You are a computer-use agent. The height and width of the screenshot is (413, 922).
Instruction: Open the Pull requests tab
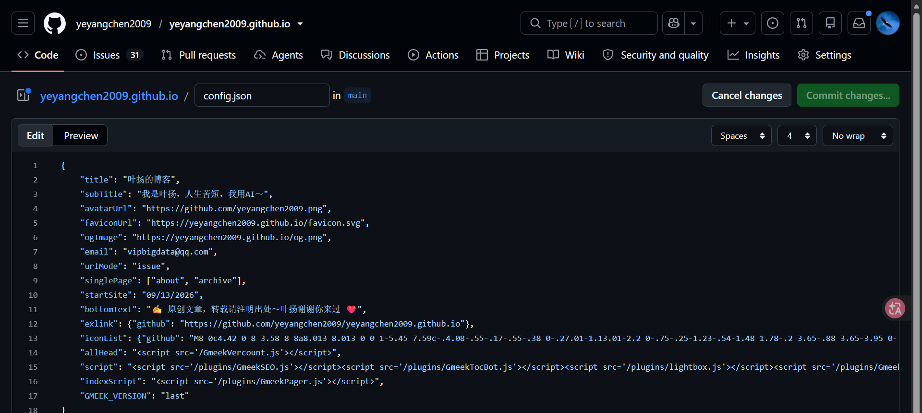click(199, 55)
